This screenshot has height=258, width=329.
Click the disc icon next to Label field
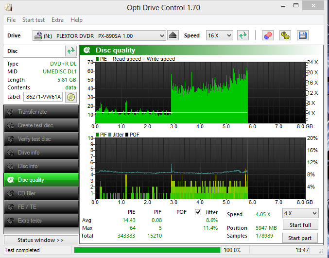(71, 97)
